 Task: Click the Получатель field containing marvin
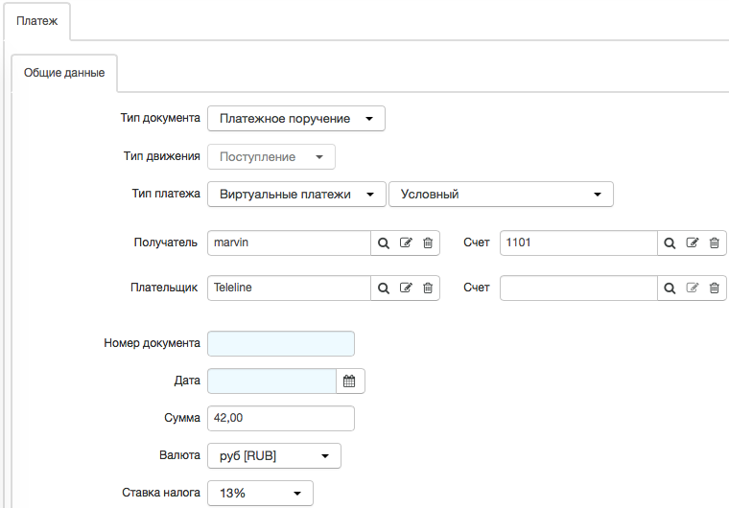coord(289,242)
